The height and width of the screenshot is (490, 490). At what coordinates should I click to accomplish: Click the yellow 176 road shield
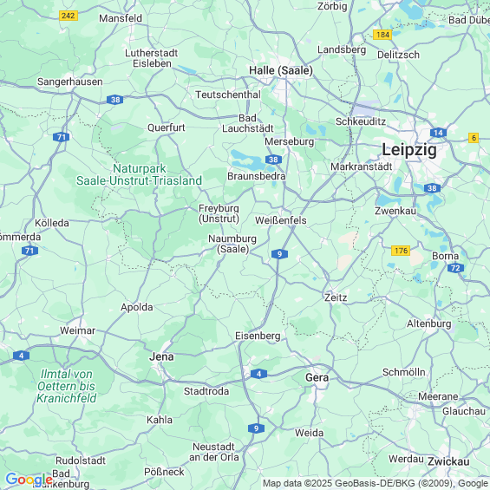(401, 251)
